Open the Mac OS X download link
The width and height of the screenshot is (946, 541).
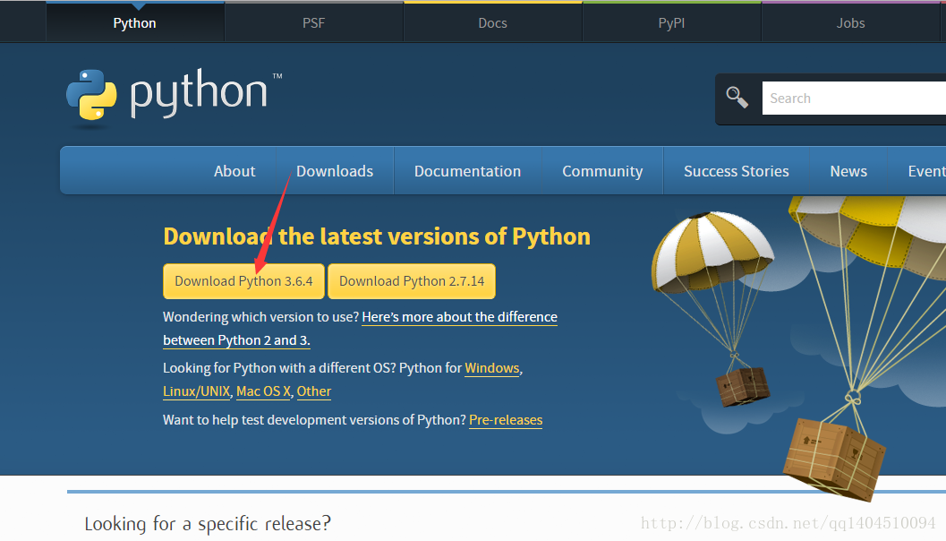(264, 391)
